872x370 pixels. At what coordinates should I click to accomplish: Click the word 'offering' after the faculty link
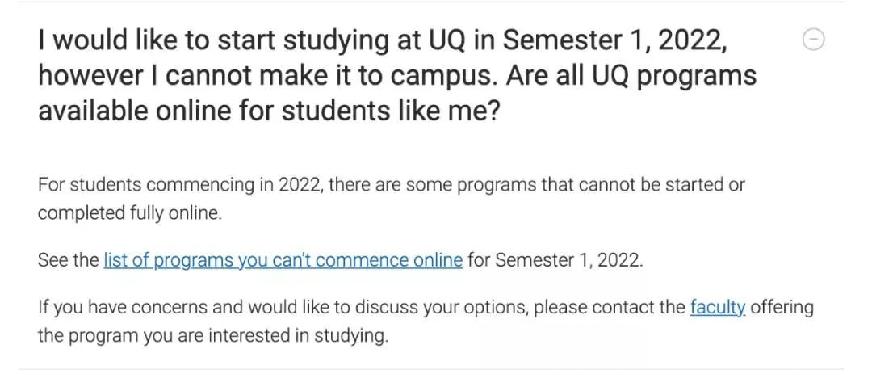(782, 307)
